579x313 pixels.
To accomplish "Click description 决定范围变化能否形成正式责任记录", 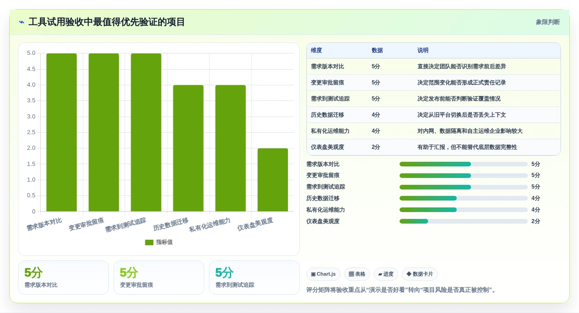I will (462, 83).
